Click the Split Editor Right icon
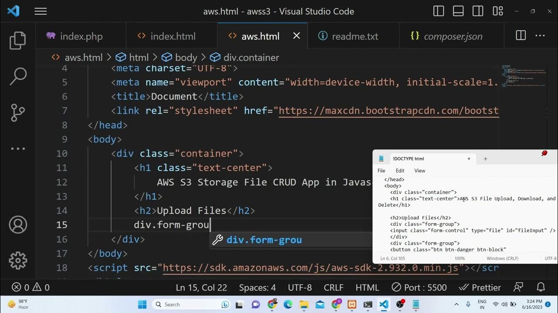The width and height of the screenshot is (558, 313). click(521, 36)
